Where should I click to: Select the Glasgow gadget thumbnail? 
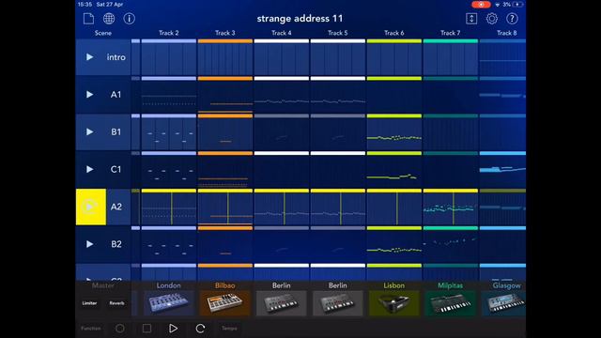point(504,303)
